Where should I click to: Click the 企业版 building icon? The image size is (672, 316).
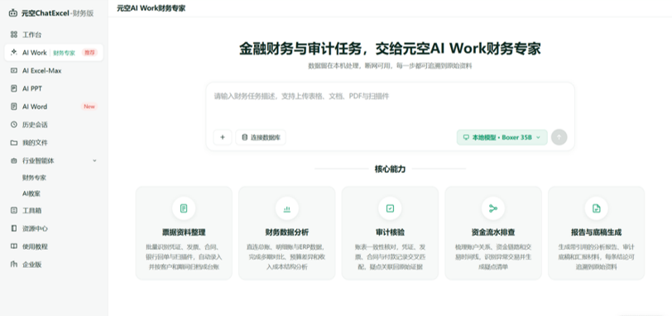coord(14,265)
